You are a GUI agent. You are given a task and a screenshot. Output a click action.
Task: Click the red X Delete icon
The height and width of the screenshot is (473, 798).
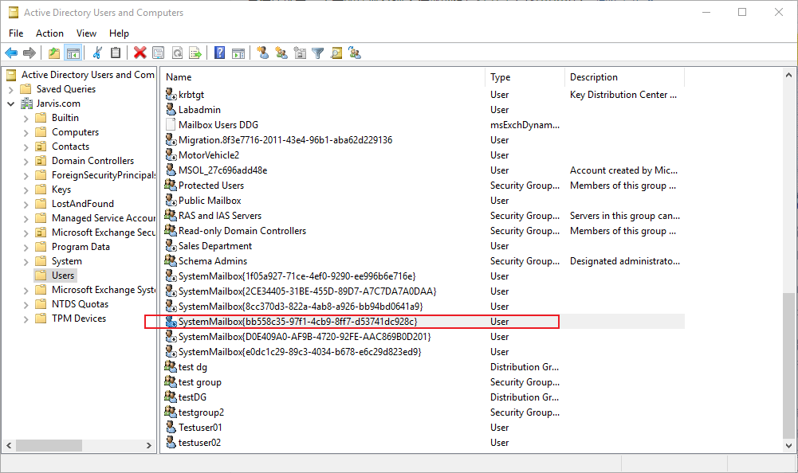click(x=140, y=53)
